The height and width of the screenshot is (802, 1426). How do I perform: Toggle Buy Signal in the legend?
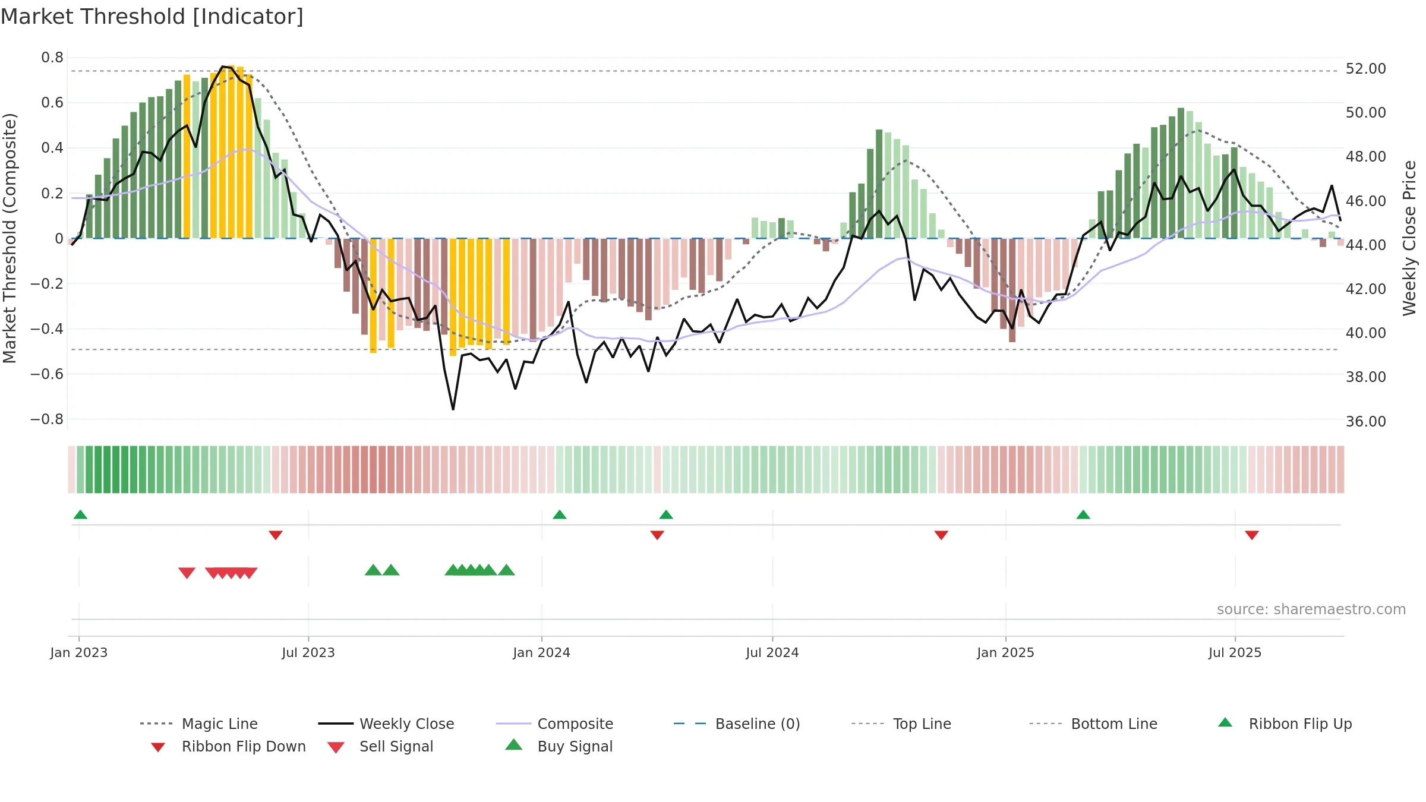tap(559, 746)
